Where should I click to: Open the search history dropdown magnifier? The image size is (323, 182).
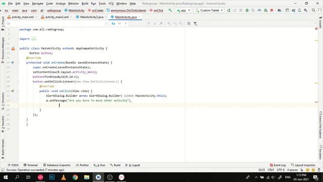point(8,24)
